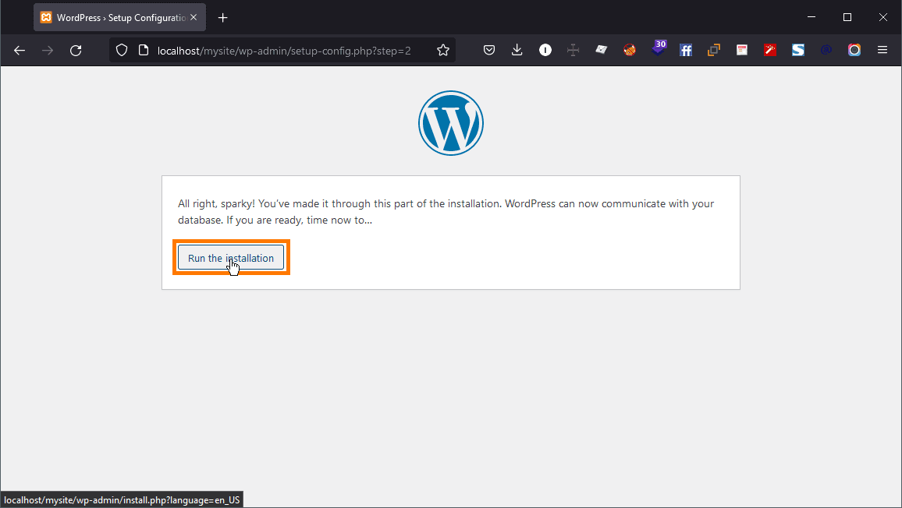Click the page info document icon
Screen dimensions: 902x508
144,51
